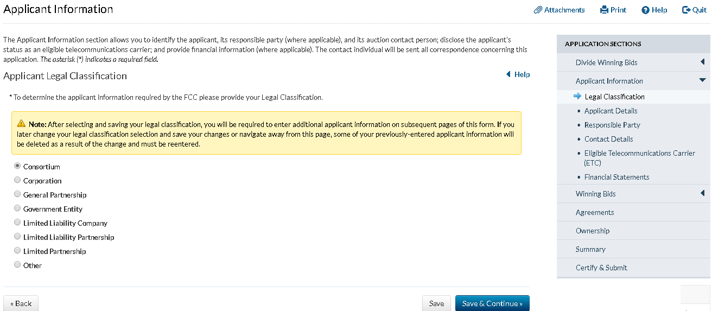Open the Certify & Submit section
The height and width of the screenshot is (311, 712).
click(x=601, y=268)
